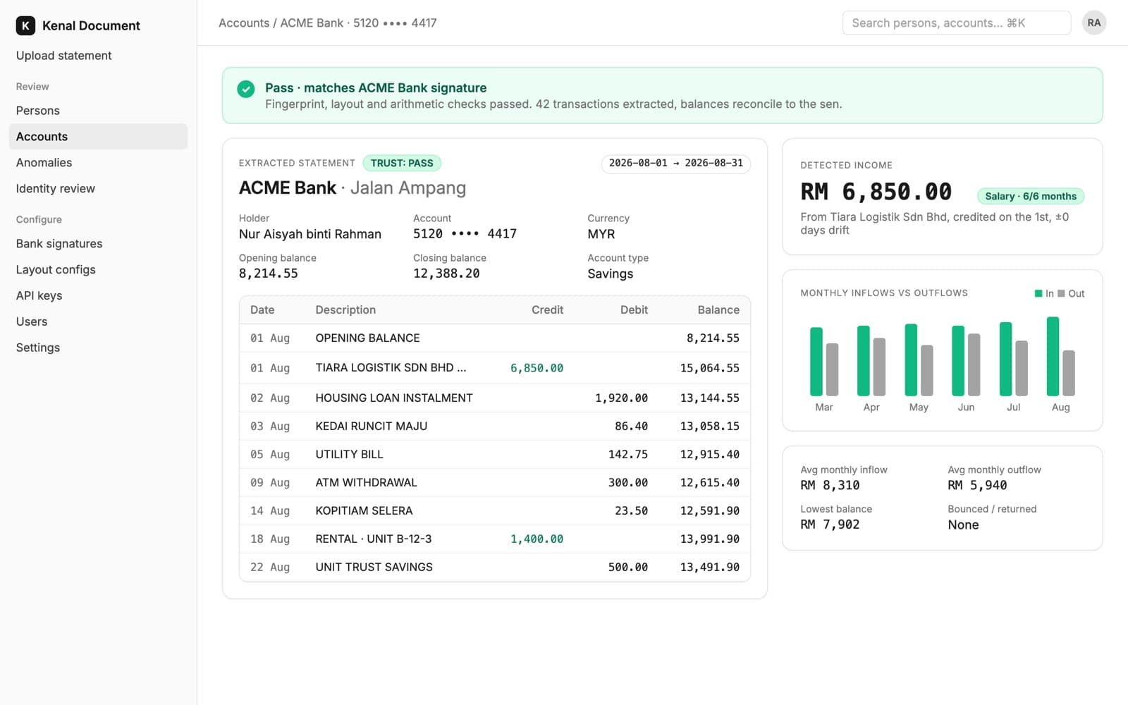Click the Balance column header
The height and width of the screenshot is (705, 1128).
pos(718,310)
